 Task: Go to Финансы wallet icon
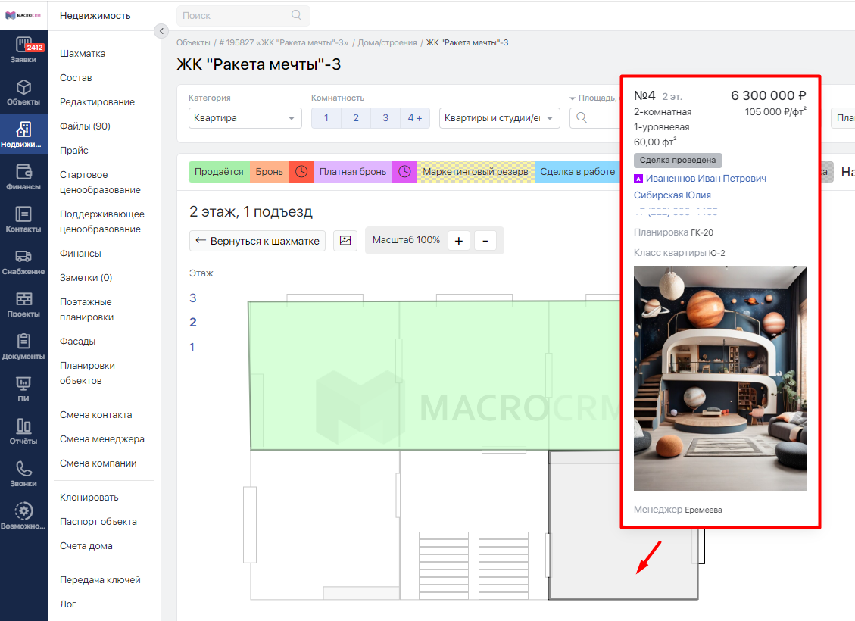pos(23,176)
